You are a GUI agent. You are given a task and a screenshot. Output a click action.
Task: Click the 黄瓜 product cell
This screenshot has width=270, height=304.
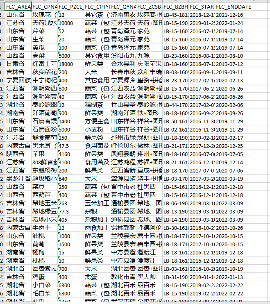[x=45, y=48]
